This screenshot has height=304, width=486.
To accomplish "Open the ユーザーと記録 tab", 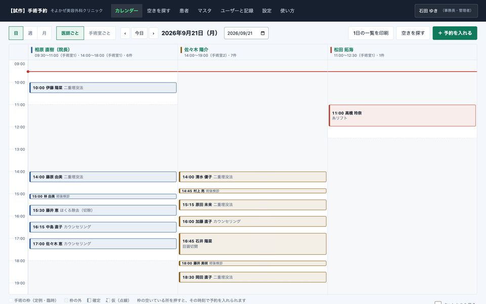I will [x=237, y=11].
